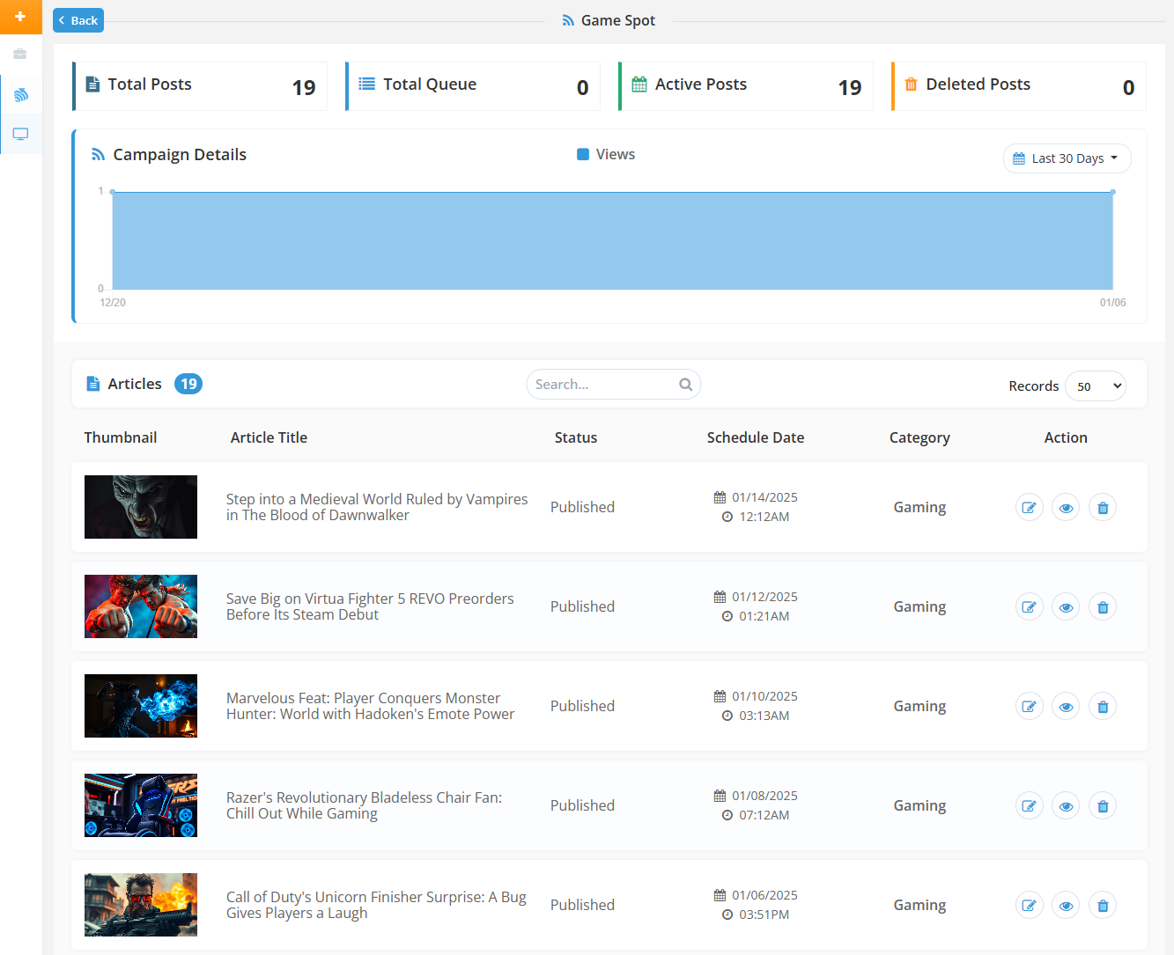The image size is (1174, 955).
Task: Click the orange plus icon in sidebar
Action: coord(20,17)
